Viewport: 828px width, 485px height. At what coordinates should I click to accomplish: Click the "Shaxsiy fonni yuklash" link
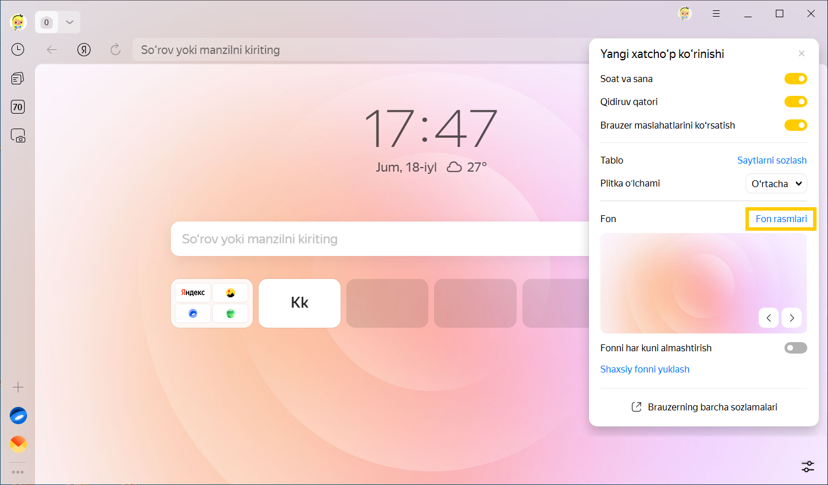click(645, 369)
